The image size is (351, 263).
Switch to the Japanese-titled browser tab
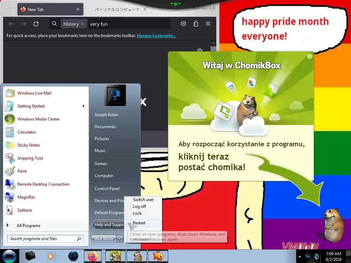tap(117, 9)
